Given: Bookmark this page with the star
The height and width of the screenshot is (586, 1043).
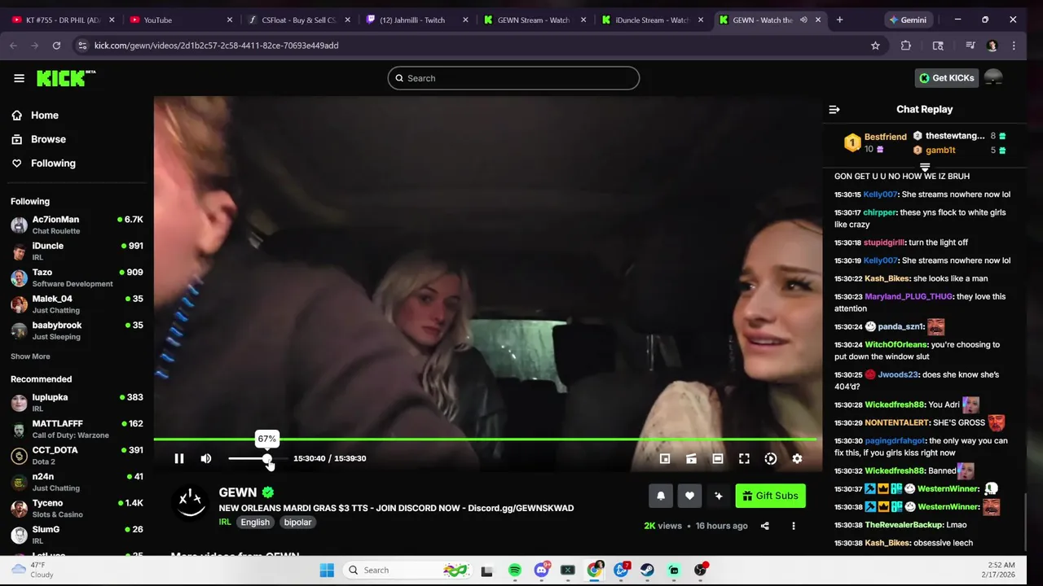Looking at the screenshot, I should (875, 46).
